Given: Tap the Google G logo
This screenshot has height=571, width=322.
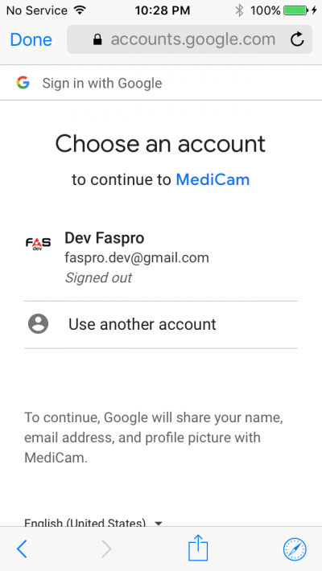Looking at the screenshot, I should tap(23, 83).
